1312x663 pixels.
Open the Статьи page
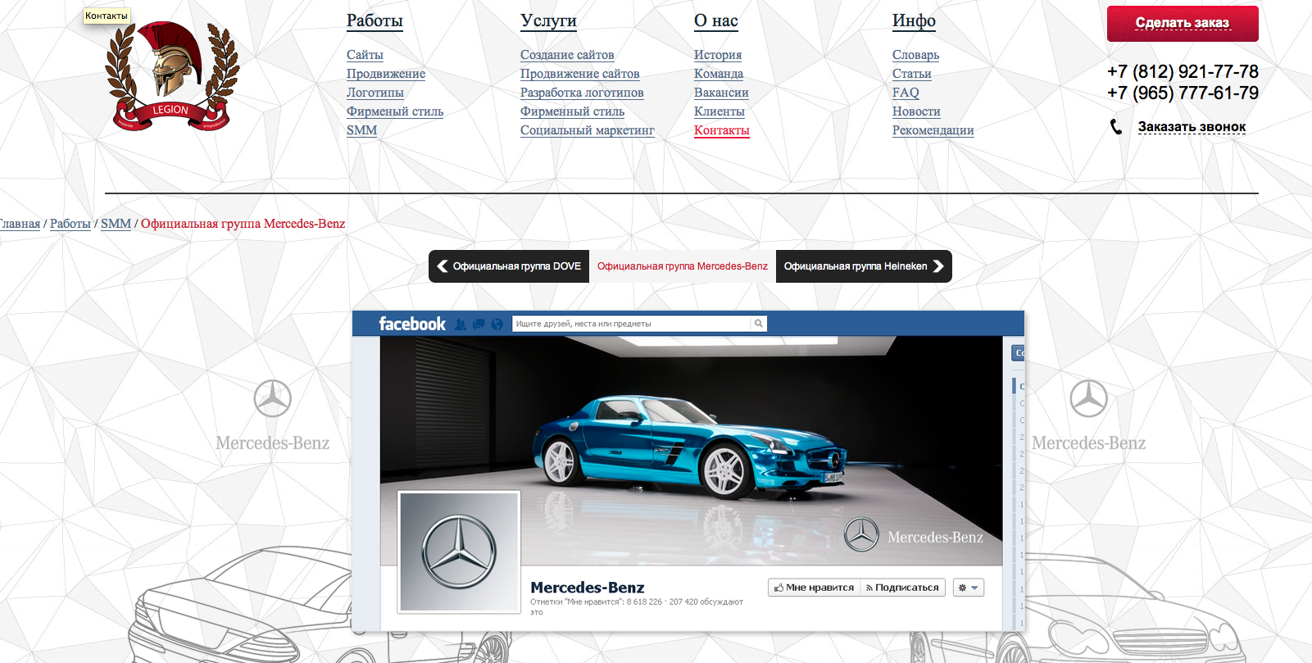(x=912, y=74)
